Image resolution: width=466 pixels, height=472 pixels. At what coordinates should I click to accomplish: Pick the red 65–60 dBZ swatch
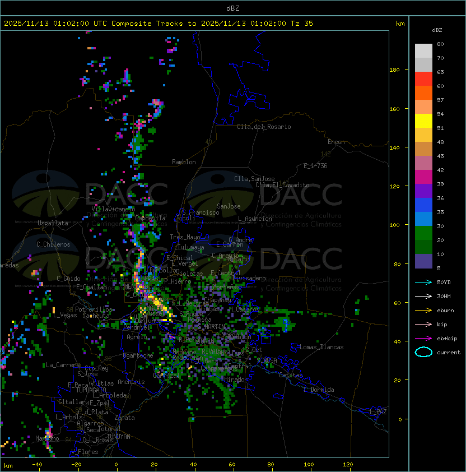pos(423,78)
